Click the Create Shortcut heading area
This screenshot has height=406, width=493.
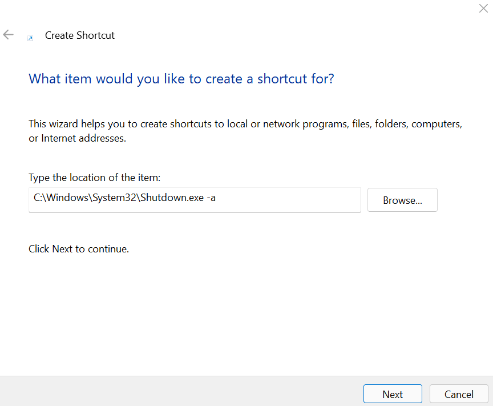click(80, 35)
